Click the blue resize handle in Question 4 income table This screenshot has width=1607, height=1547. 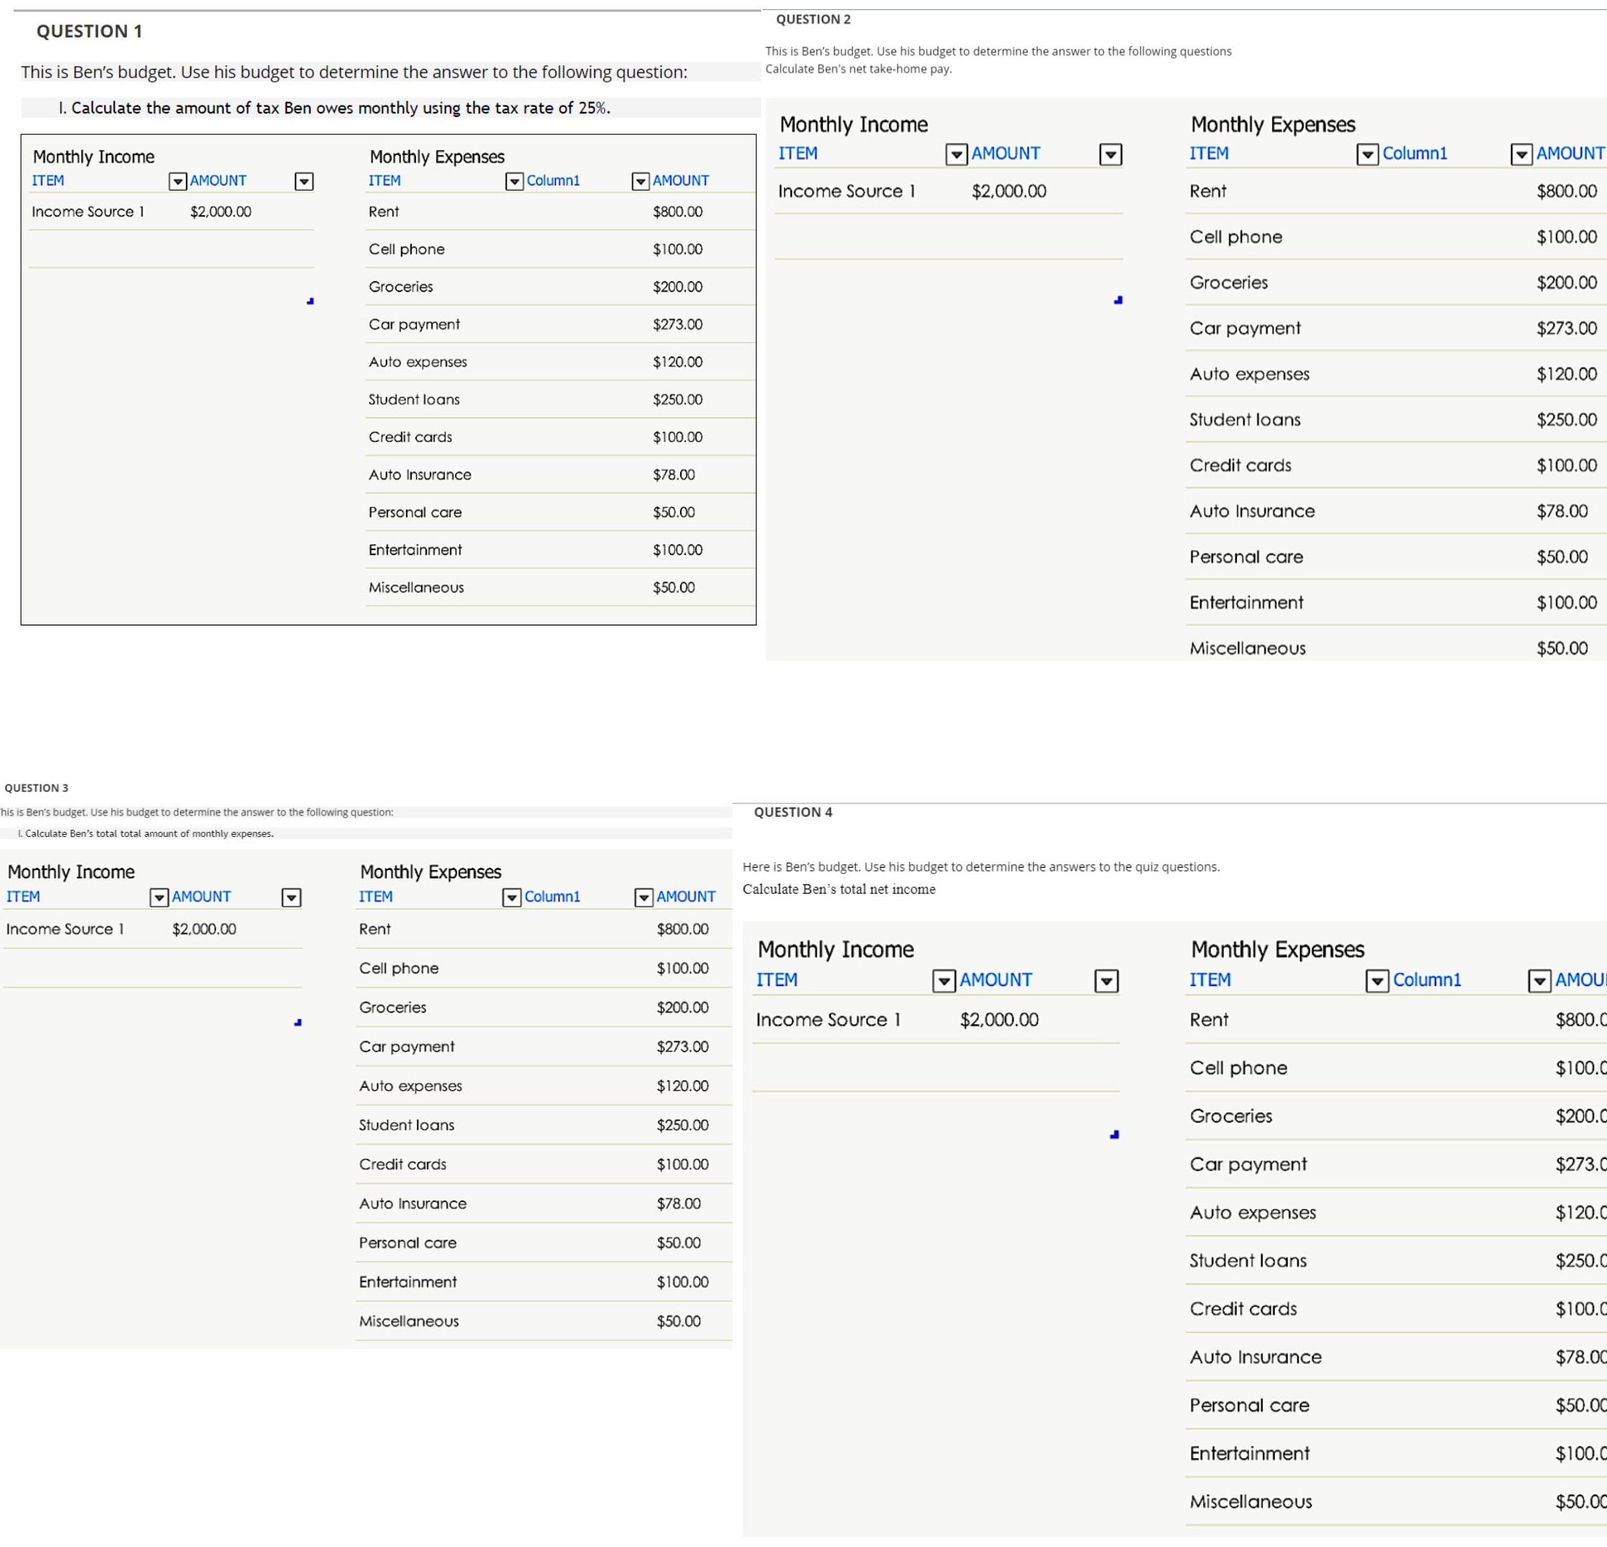coord(1113,1135)
